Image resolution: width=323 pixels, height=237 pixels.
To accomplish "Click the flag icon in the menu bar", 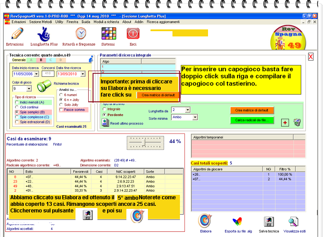I will point(7,22).
